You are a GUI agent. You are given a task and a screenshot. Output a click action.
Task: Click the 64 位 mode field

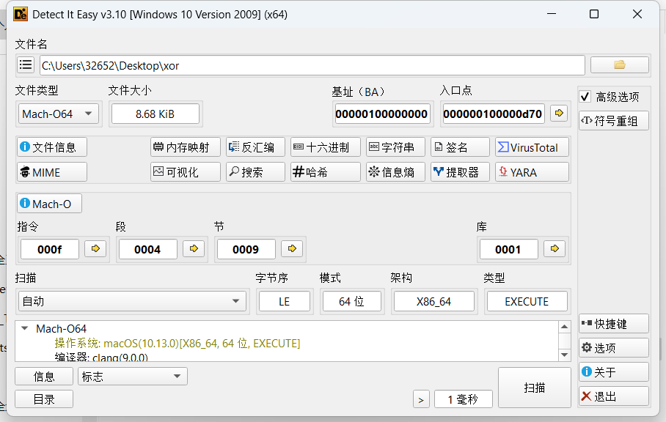point(351,301)
